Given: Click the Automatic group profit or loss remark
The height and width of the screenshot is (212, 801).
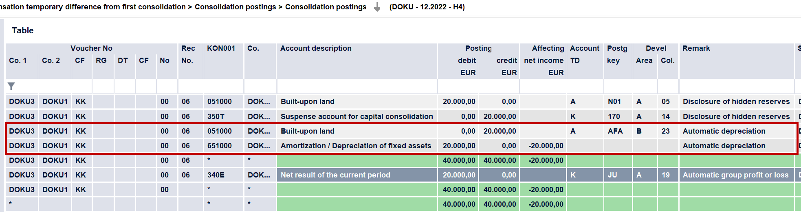Looking at the screenshot, I should click(x=736, y=175).
